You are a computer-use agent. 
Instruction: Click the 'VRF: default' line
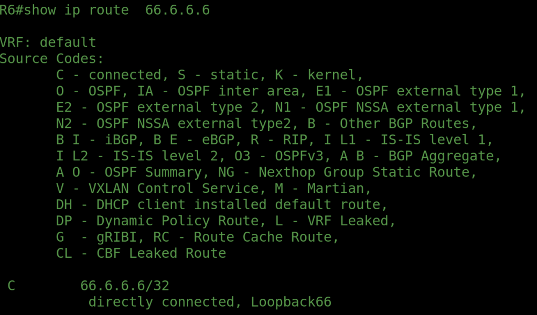(48, 42)
